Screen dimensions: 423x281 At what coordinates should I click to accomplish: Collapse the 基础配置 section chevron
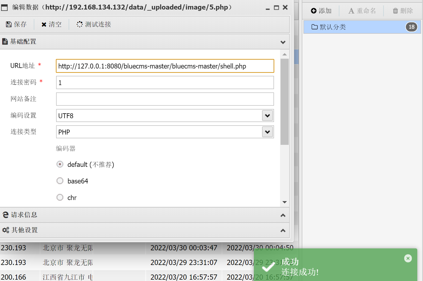[x=283, y=42]
